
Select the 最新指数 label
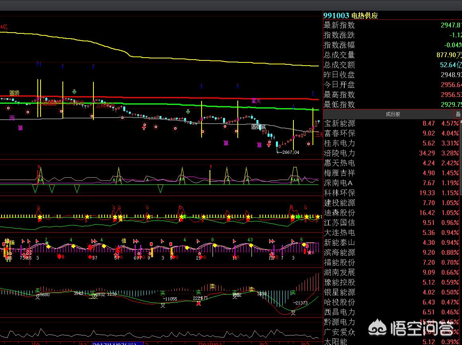tap(339, 25)
